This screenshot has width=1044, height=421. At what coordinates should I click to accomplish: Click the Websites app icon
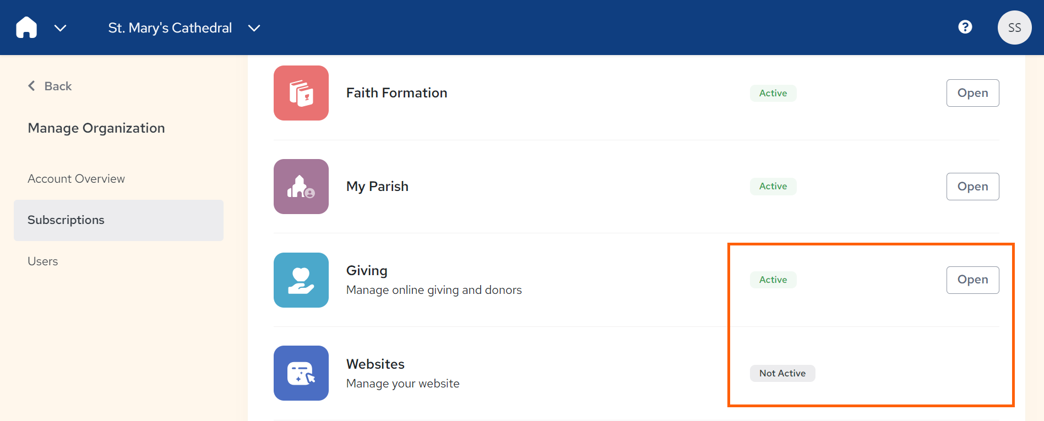(x=301, y=373)
